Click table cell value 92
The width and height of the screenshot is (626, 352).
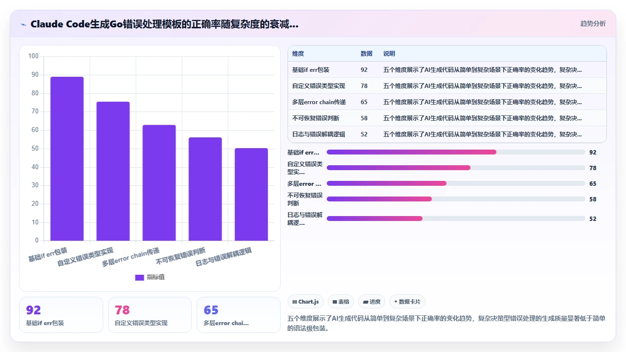pos(364,70)
